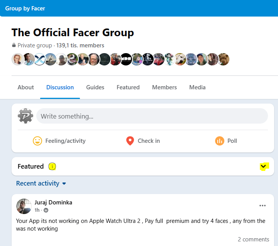Click the Feeling/activity smiley icon
The image size is (278, 246).
click(x=37, y=141)
